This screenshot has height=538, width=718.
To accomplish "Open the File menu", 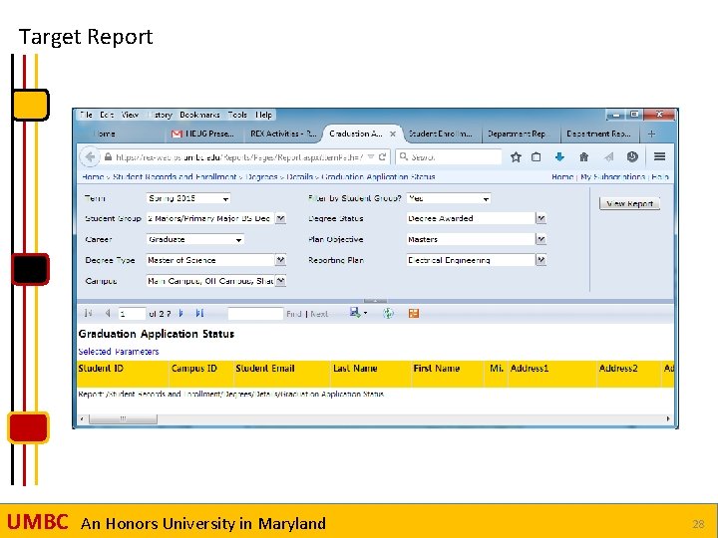I will tap(86, 115).
